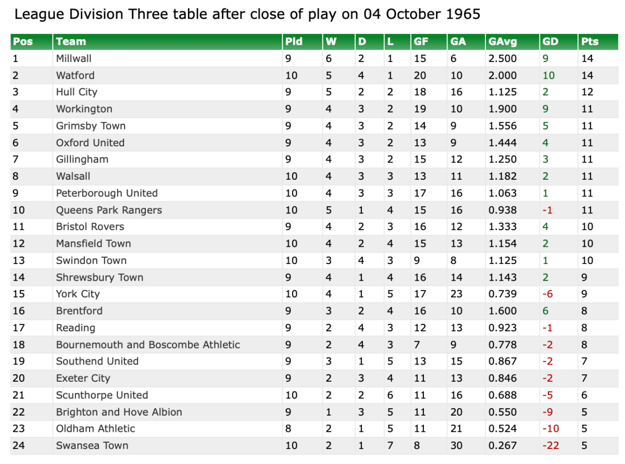Click Workington team name
Screen dimensions: 625x464
pyautogui.click(x=84, y=109)
